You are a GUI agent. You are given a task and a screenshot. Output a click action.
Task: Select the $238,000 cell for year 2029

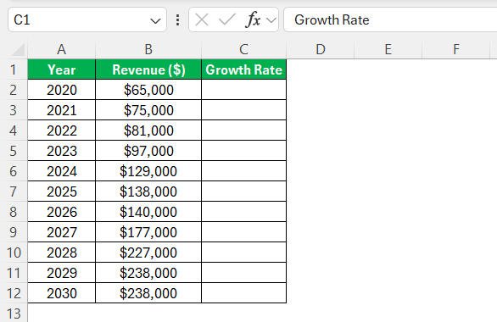[x=148, y=273]
